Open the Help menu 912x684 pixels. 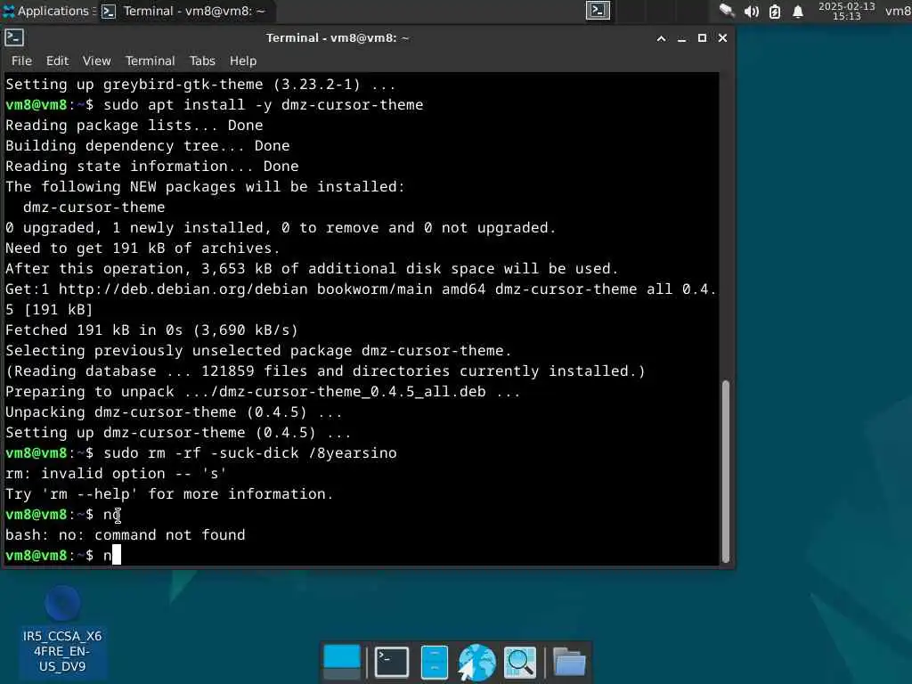click(x=243, y=61)
